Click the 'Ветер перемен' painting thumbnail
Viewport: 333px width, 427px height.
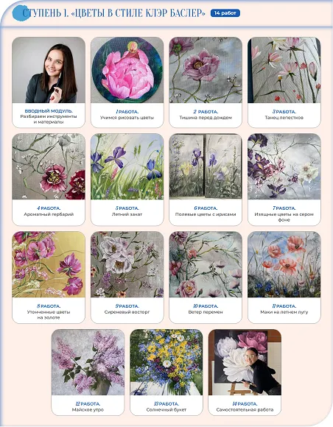(x=206, y=264)
